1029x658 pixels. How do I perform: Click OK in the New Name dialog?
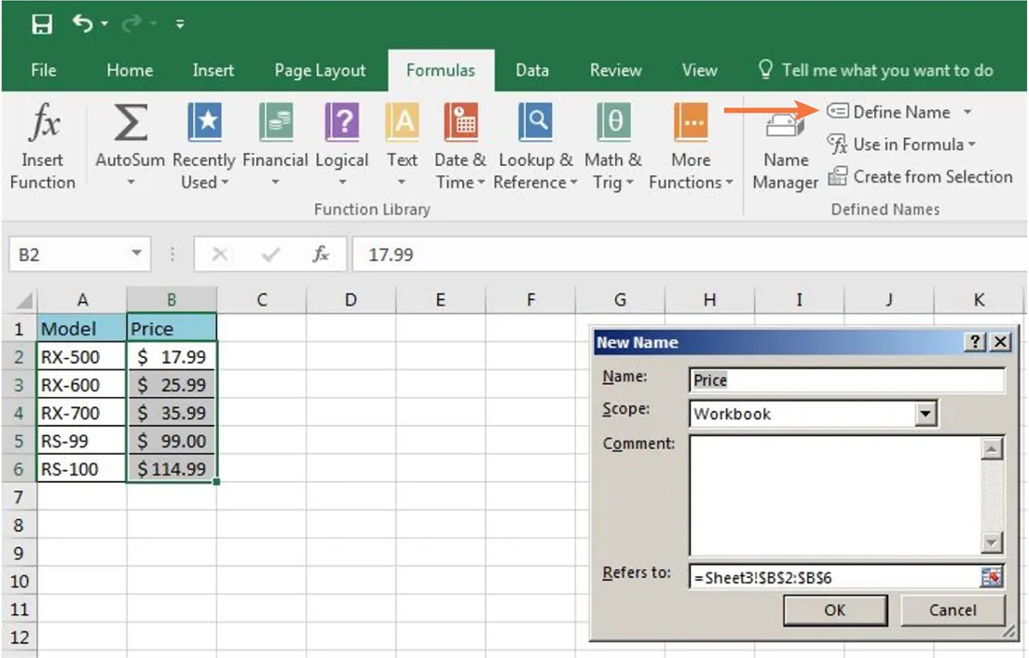pos(835,610)
